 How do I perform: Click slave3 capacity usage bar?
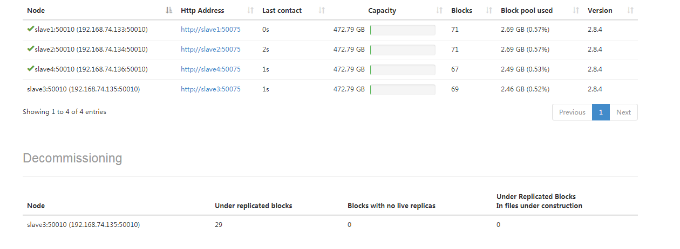(x=403, y=89)
